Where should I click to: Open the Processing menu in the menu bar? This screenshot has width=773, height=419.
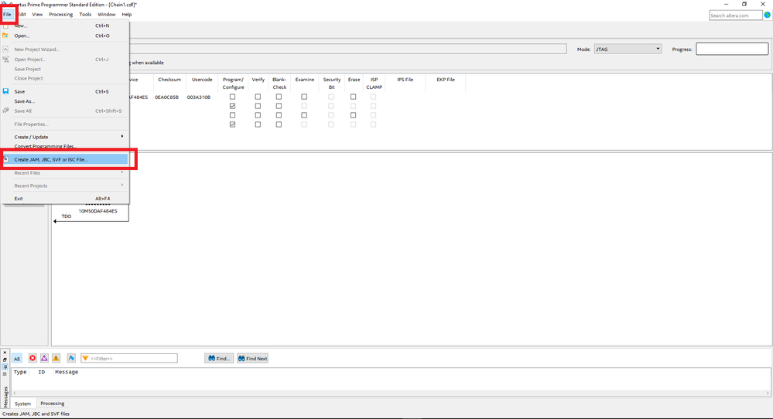[60, 14]
